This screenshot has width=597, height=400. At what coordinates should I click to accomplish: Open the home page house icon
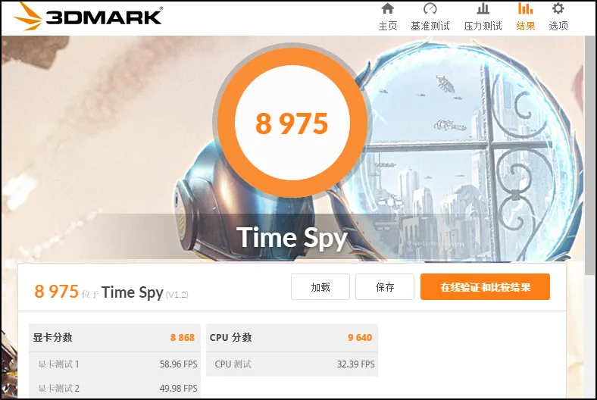tap(388, 8)
